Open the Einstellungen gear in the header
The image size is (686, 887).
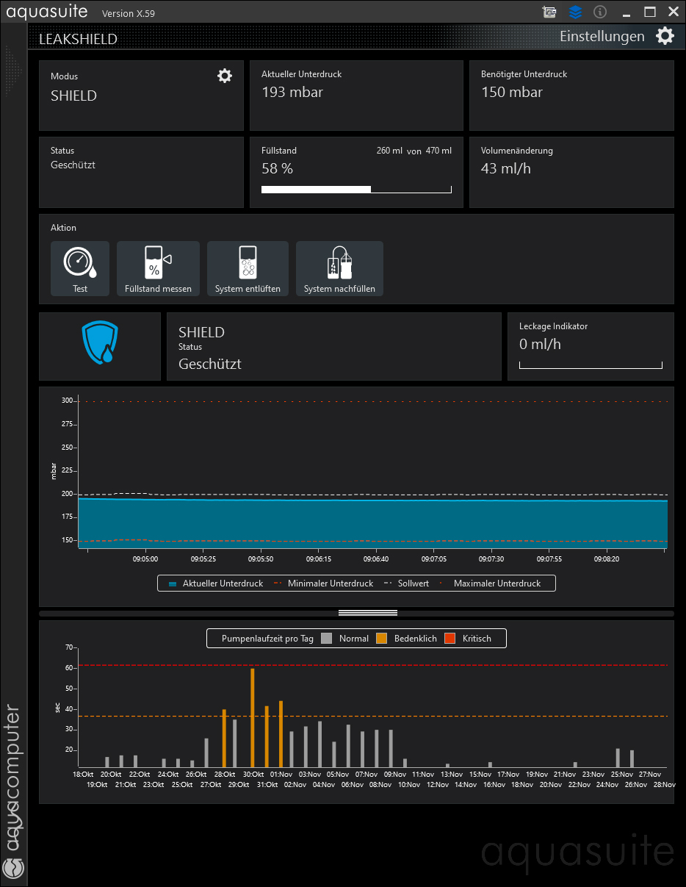point(665,36)
